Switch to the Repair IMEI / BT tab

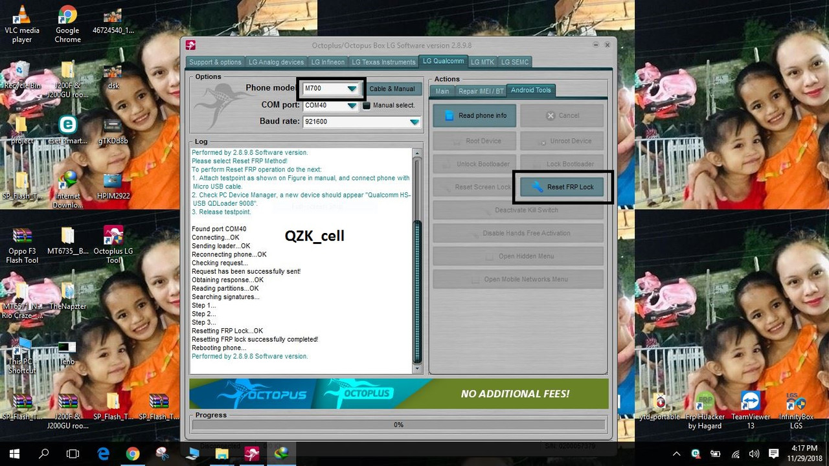(481, 91)
